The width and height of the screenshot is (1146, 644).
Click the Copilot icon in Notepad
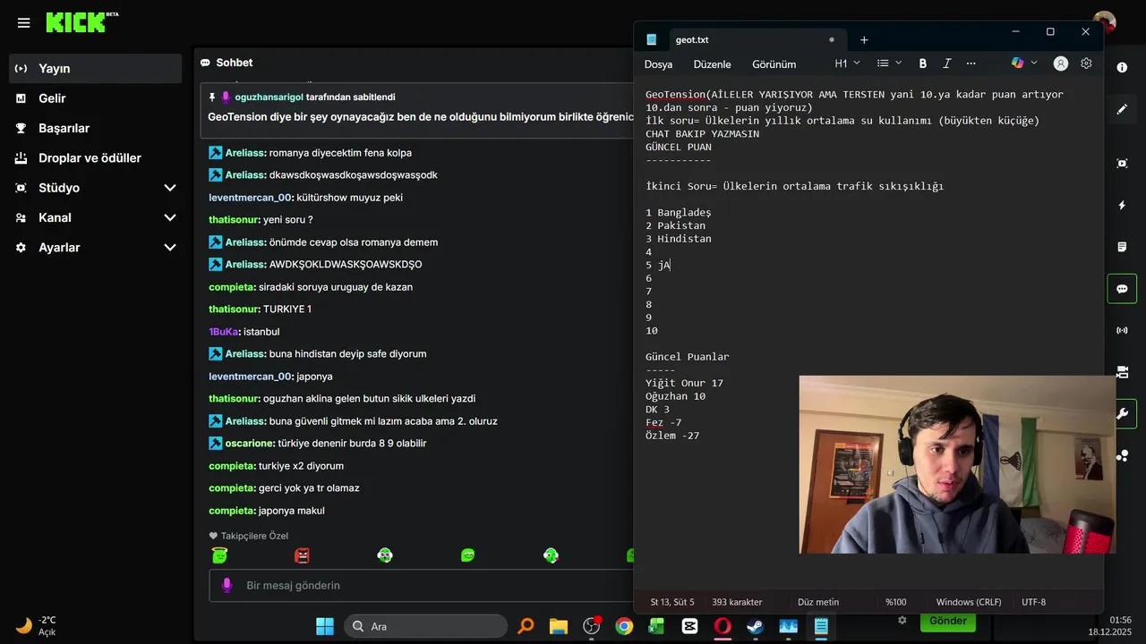[1017, 64]
